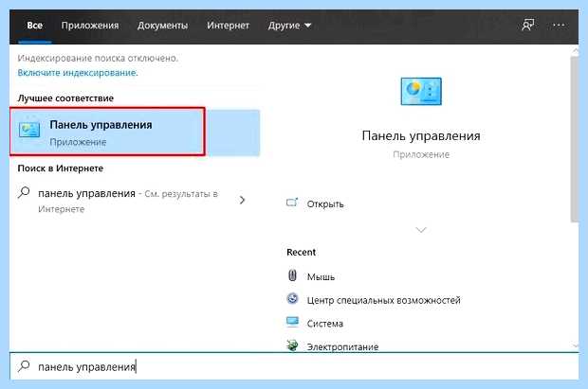This screenshot has width=588, height=389.
Task: Click the Ease of Access center icon
Action: coord(292,299)
